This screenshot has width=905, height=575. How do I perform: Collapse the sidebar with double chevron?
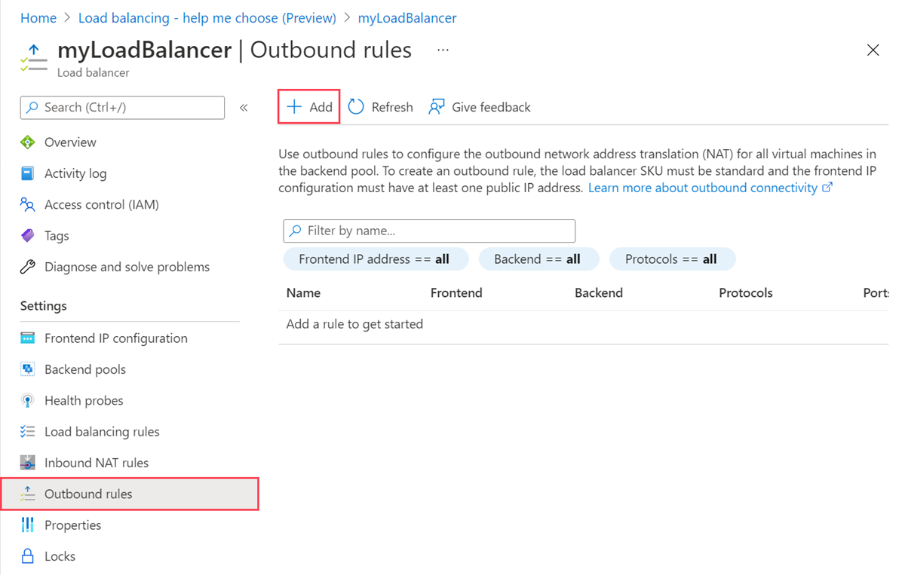coord(244,108)
